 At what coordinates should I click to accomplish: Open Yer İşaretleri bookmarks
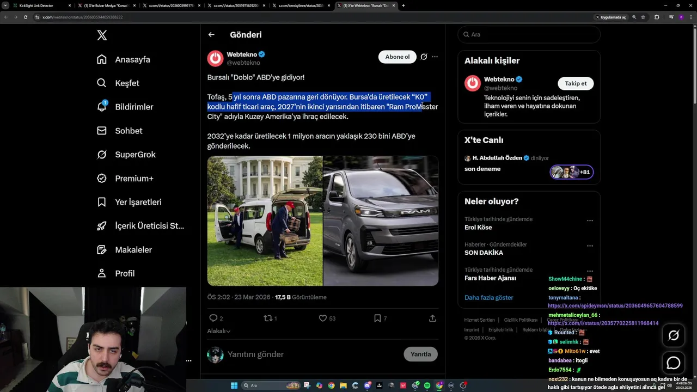129,202
